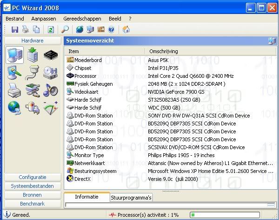Screen dimensions: 279x220
Task: Switch to the Stuurprogramma's tab
Action: (131, 198)
